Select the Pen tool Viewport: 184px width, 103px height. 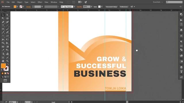click(x=3, y=22)
